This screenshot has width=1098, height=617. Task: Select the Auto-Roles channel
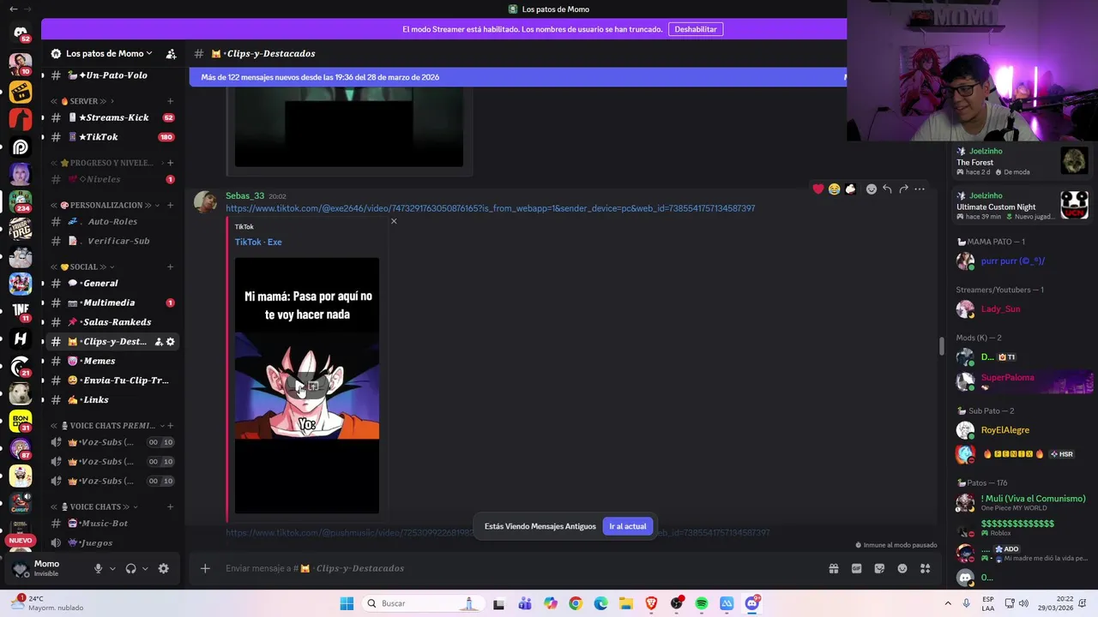(112, 221)
